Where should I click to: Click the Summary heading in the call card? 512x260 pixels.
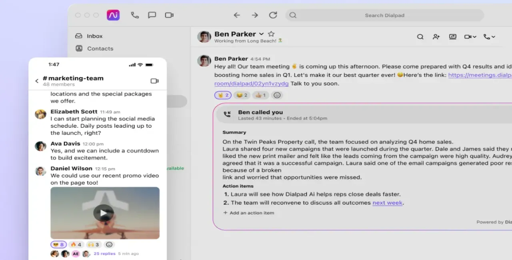click(x=234, y=132)
